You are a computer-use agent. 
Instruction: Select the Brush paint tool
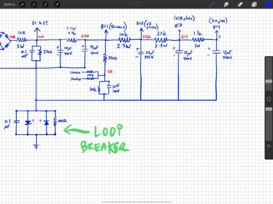click(x=212, y=5)
